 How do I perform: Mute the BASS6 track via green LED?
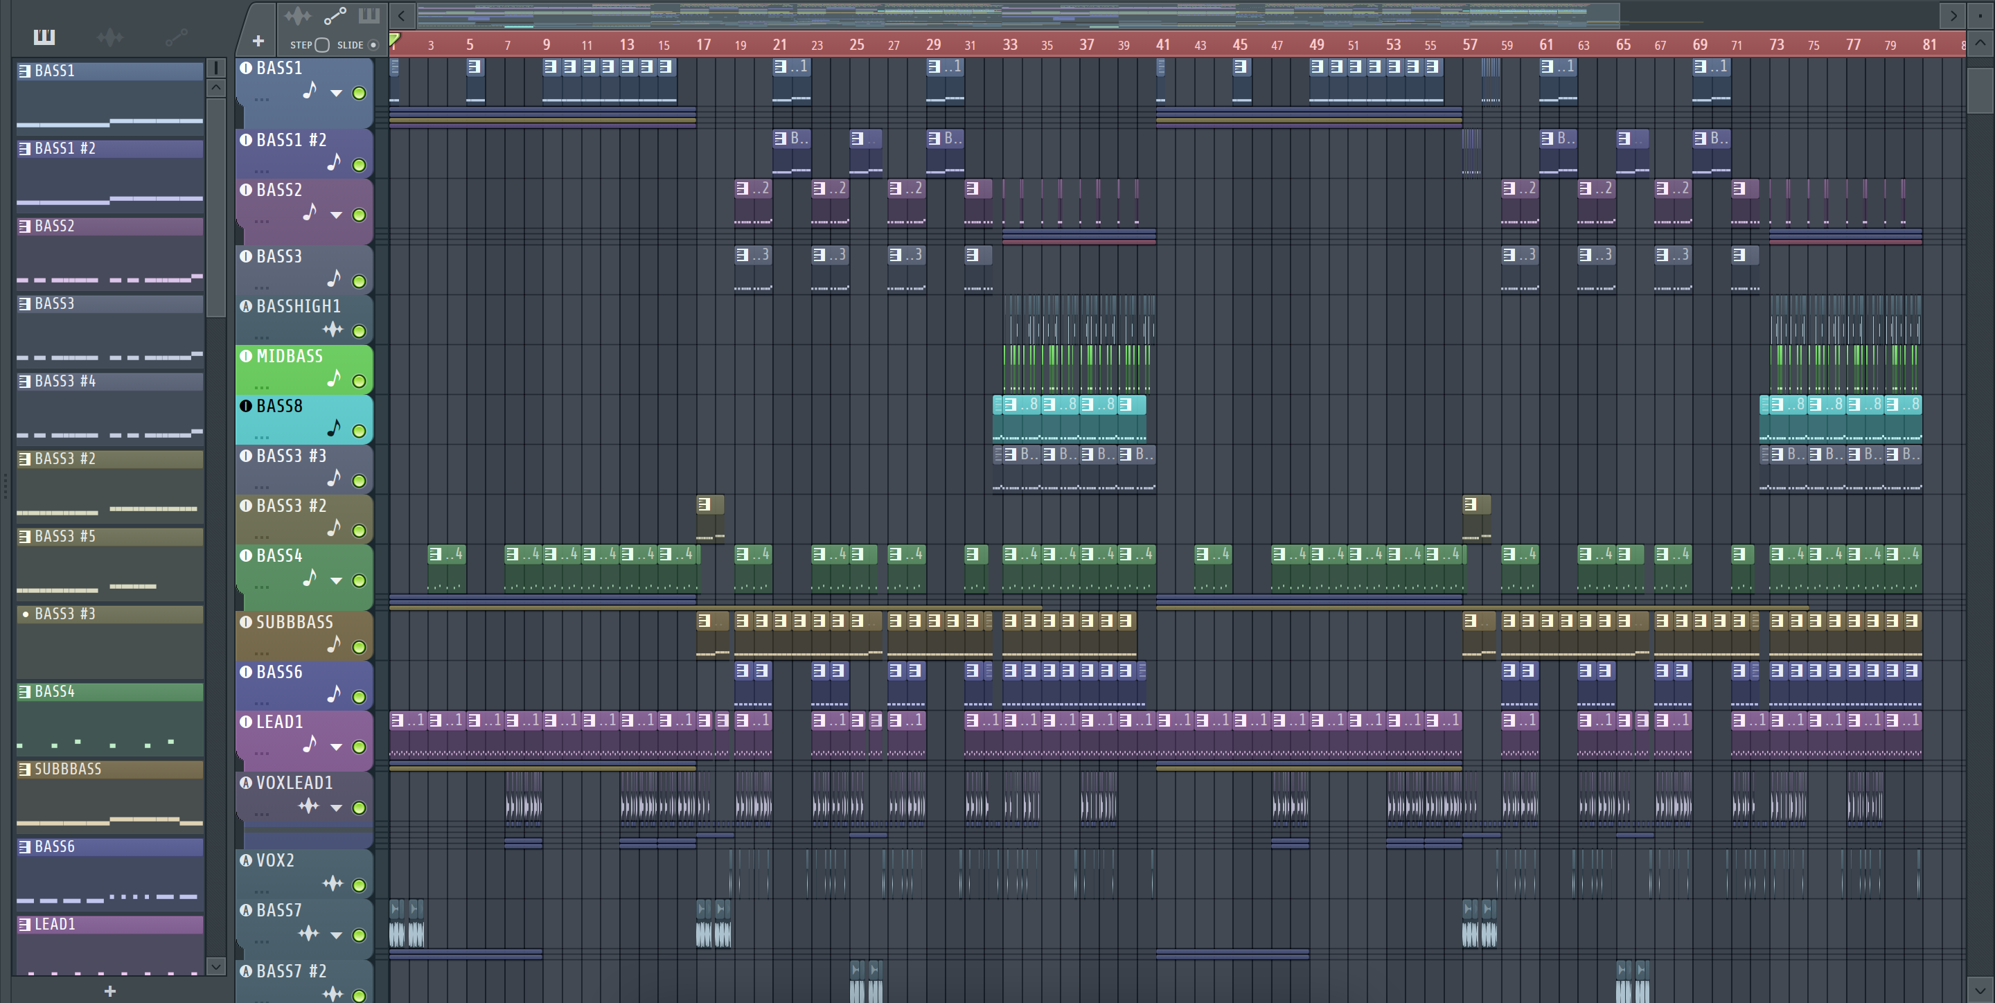(360, 696)
